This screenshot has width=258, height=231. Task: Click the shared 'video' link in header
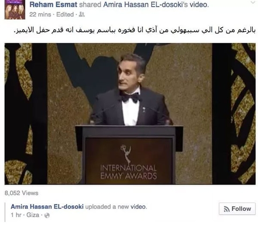pos(199,5)
